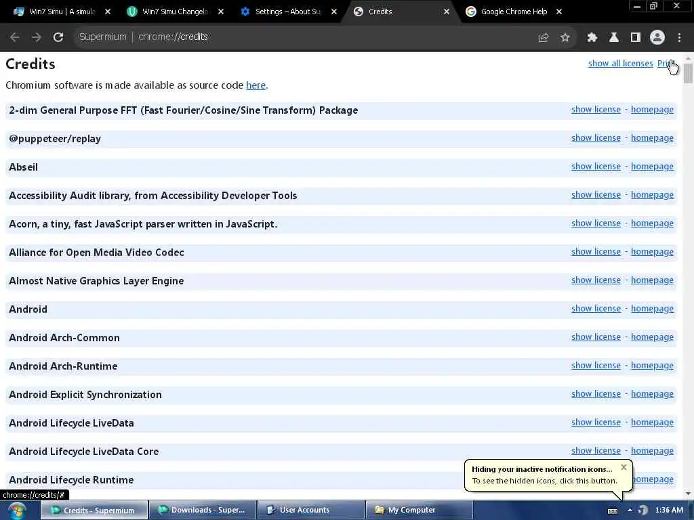Select the Credits - Supermium taskbar button
Viewport: 694px width, 520px height.
pyautogui.click(x=94, y=511)
